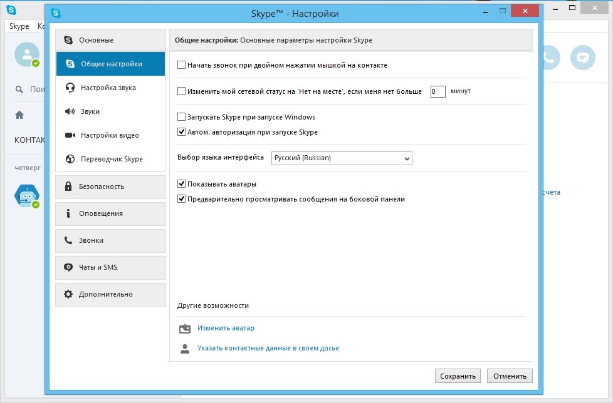Expand the Безопасность section

coord(111,186)
